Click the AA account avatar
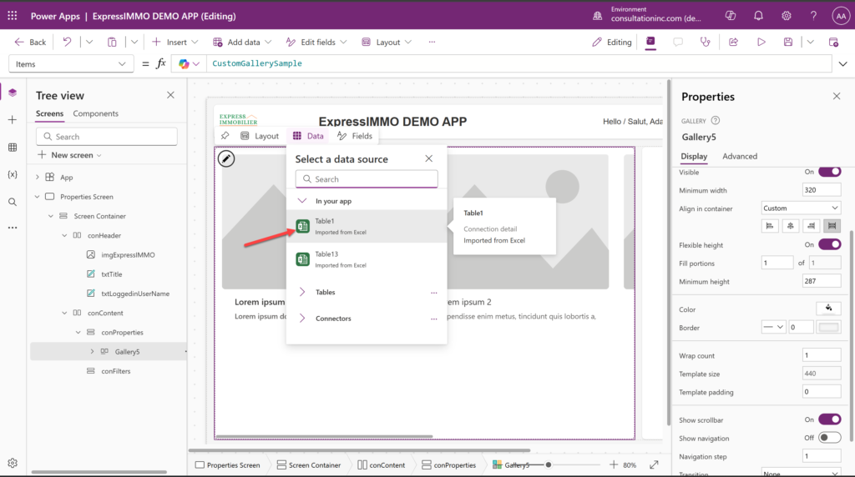Image resolution: width=855 pixels, height=477 pixels. (841, 17)
